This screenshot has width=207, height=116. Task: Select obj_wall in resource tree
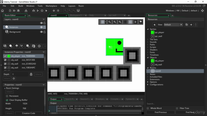click(x=158, y=64)
